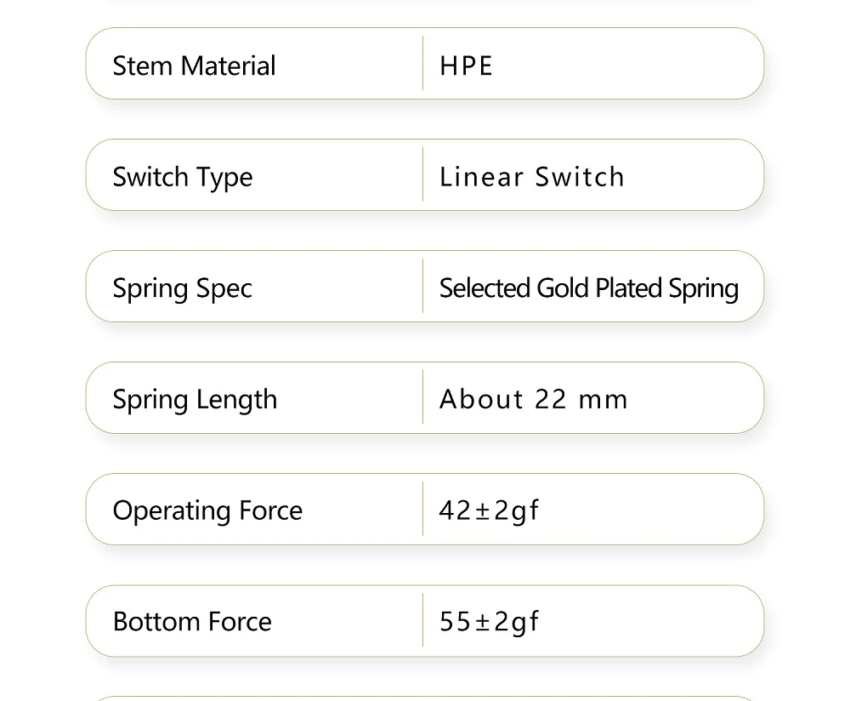Click the divider line in Spring Spec row
Viewport: 850px width, 701px height.
422,286
